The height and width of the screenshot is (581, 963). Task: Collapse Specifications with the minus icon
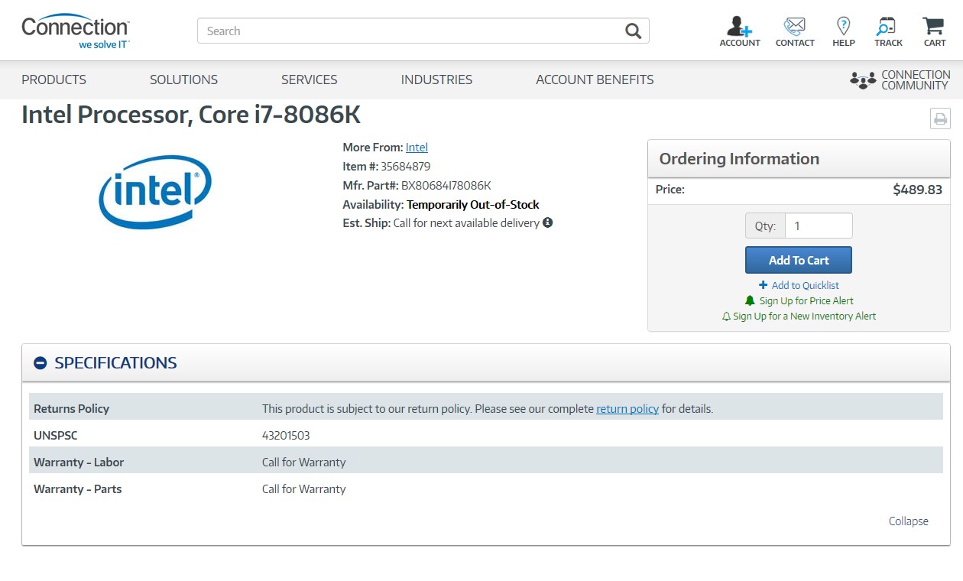(41, 363)
